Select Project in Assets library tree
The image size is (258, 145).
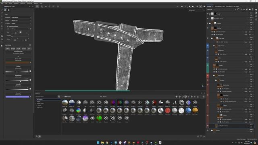(x=39, y=101)
